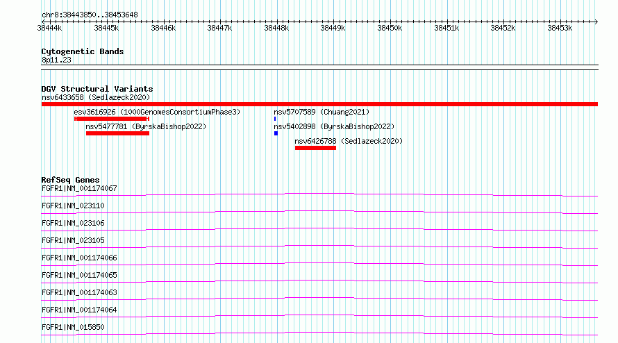Open FGFR1|NM_023106 transcript

point(73,223)
